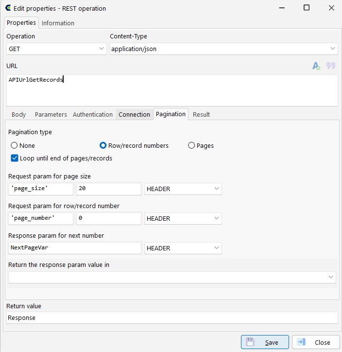This screenshot has width=342, height=352.
Task: Switch to the Information tab
Action: (58, 23)
